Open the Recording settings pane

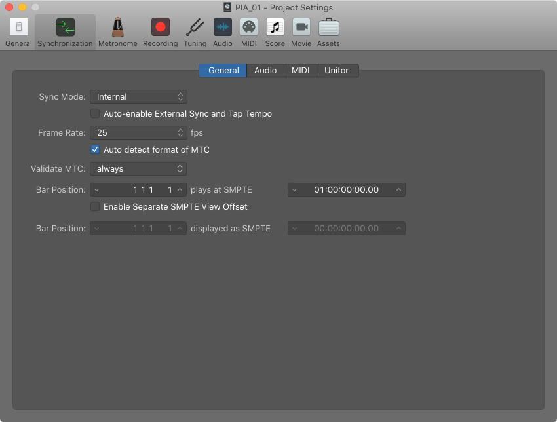(x=160, y=32)
